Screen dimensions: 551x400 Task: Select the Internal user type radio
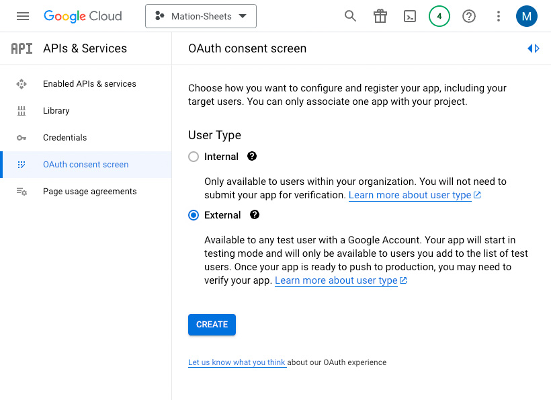194,157
